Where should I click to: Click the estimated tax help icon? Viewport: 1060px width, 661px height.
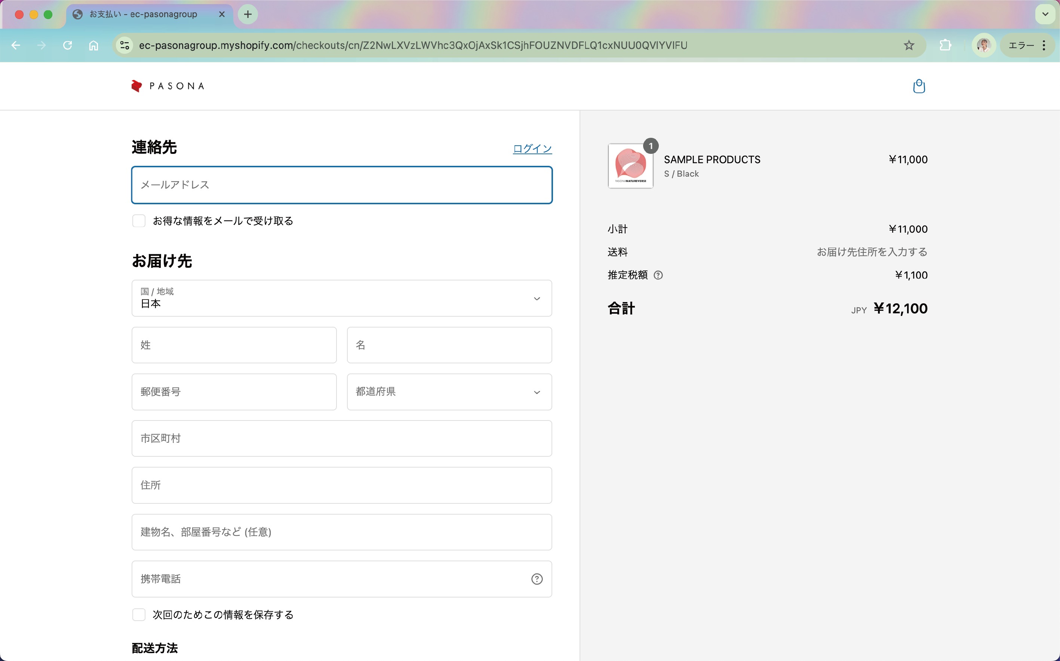658,275
